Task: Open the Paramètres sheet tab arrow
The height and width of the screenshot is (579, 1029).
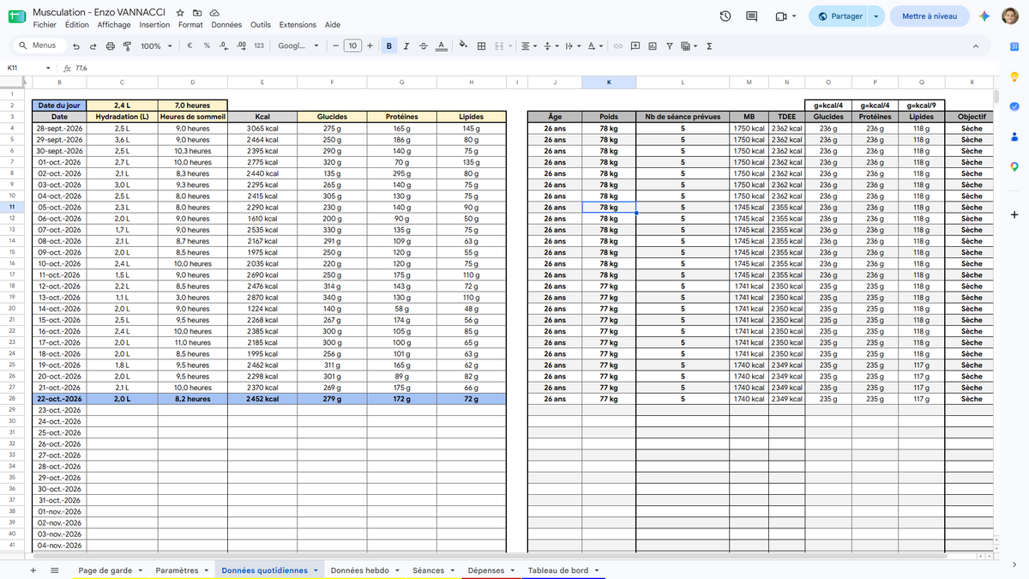Action: point(207,570)
